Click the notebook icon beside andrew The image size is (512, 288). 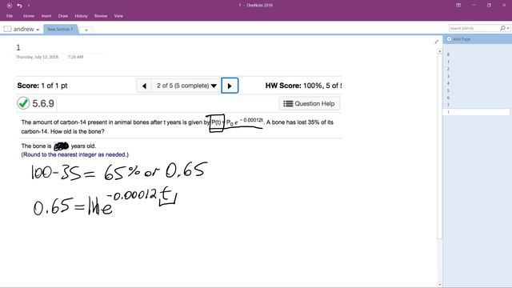(x=7, y=29)
